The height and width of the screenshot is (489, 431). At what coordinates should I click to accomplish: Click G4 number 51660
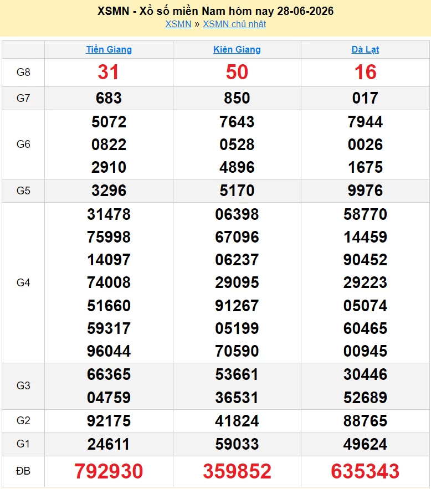(109, 306)
